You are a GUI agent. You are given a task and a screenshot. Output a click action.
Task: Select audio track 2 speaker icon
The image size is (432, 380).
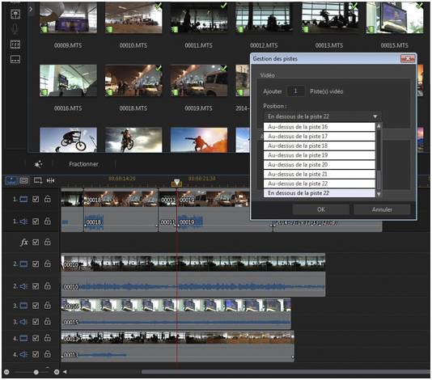[23, 286]
